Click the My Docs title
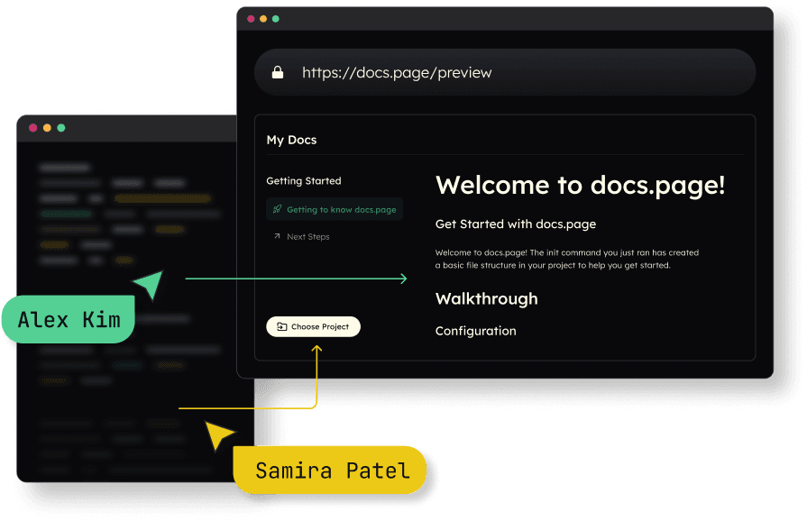 pos(291,140)
